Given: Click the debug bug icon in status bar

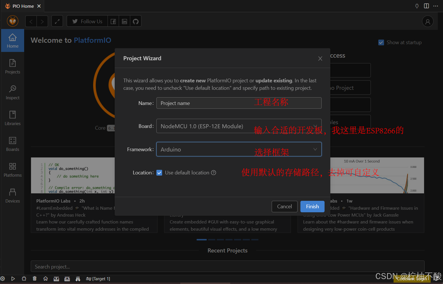Looking at the screenshot, I should coord(24,279).
